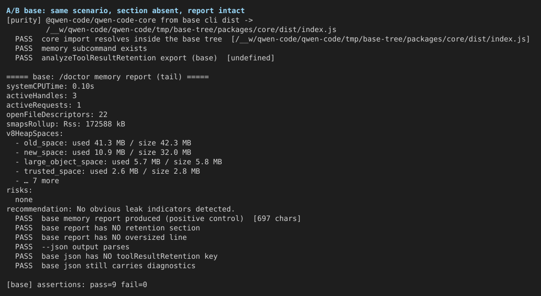Click the v8HeapSpaces label

[35, 133]
